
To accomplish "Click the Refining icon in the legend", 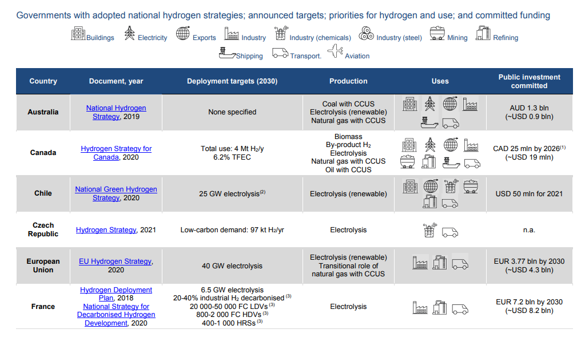I will [x=483, y=33].
